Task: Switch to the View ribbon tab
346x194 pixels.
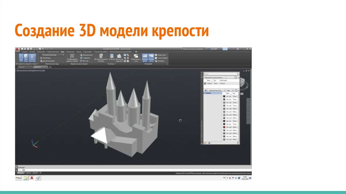Action: (x=63, y=52)
